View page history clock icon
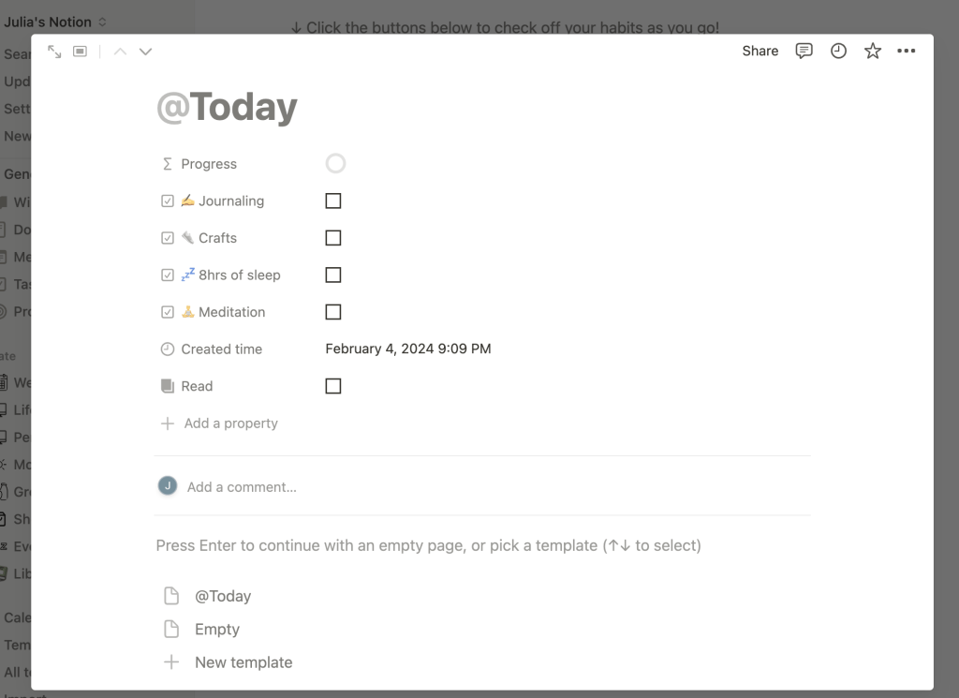Viewport: 959px width, 698px height. (x=838, y=52)
